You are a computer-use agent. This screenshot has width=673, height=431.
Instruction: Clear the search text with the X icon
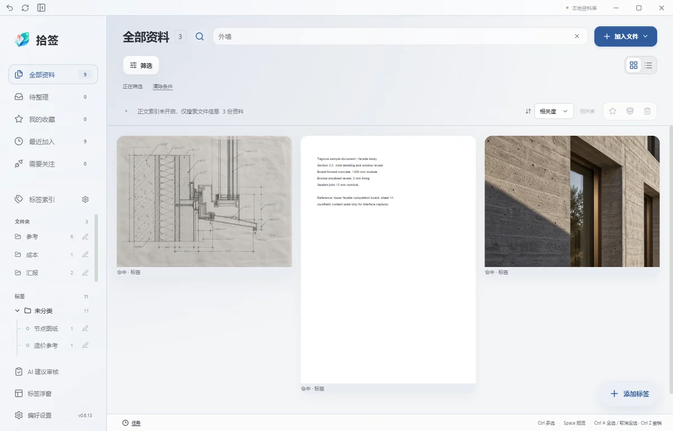(577, 36)
